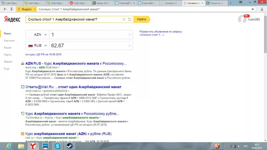
Task: Click the ikurs.org result favicon
Action: (x=23, y=63)
